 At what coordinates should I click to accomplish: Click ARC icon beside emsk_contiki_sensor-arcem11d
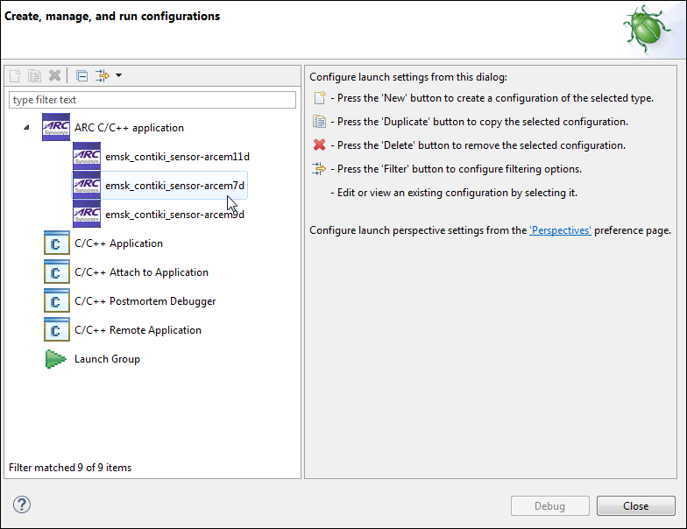pos(87,156)
